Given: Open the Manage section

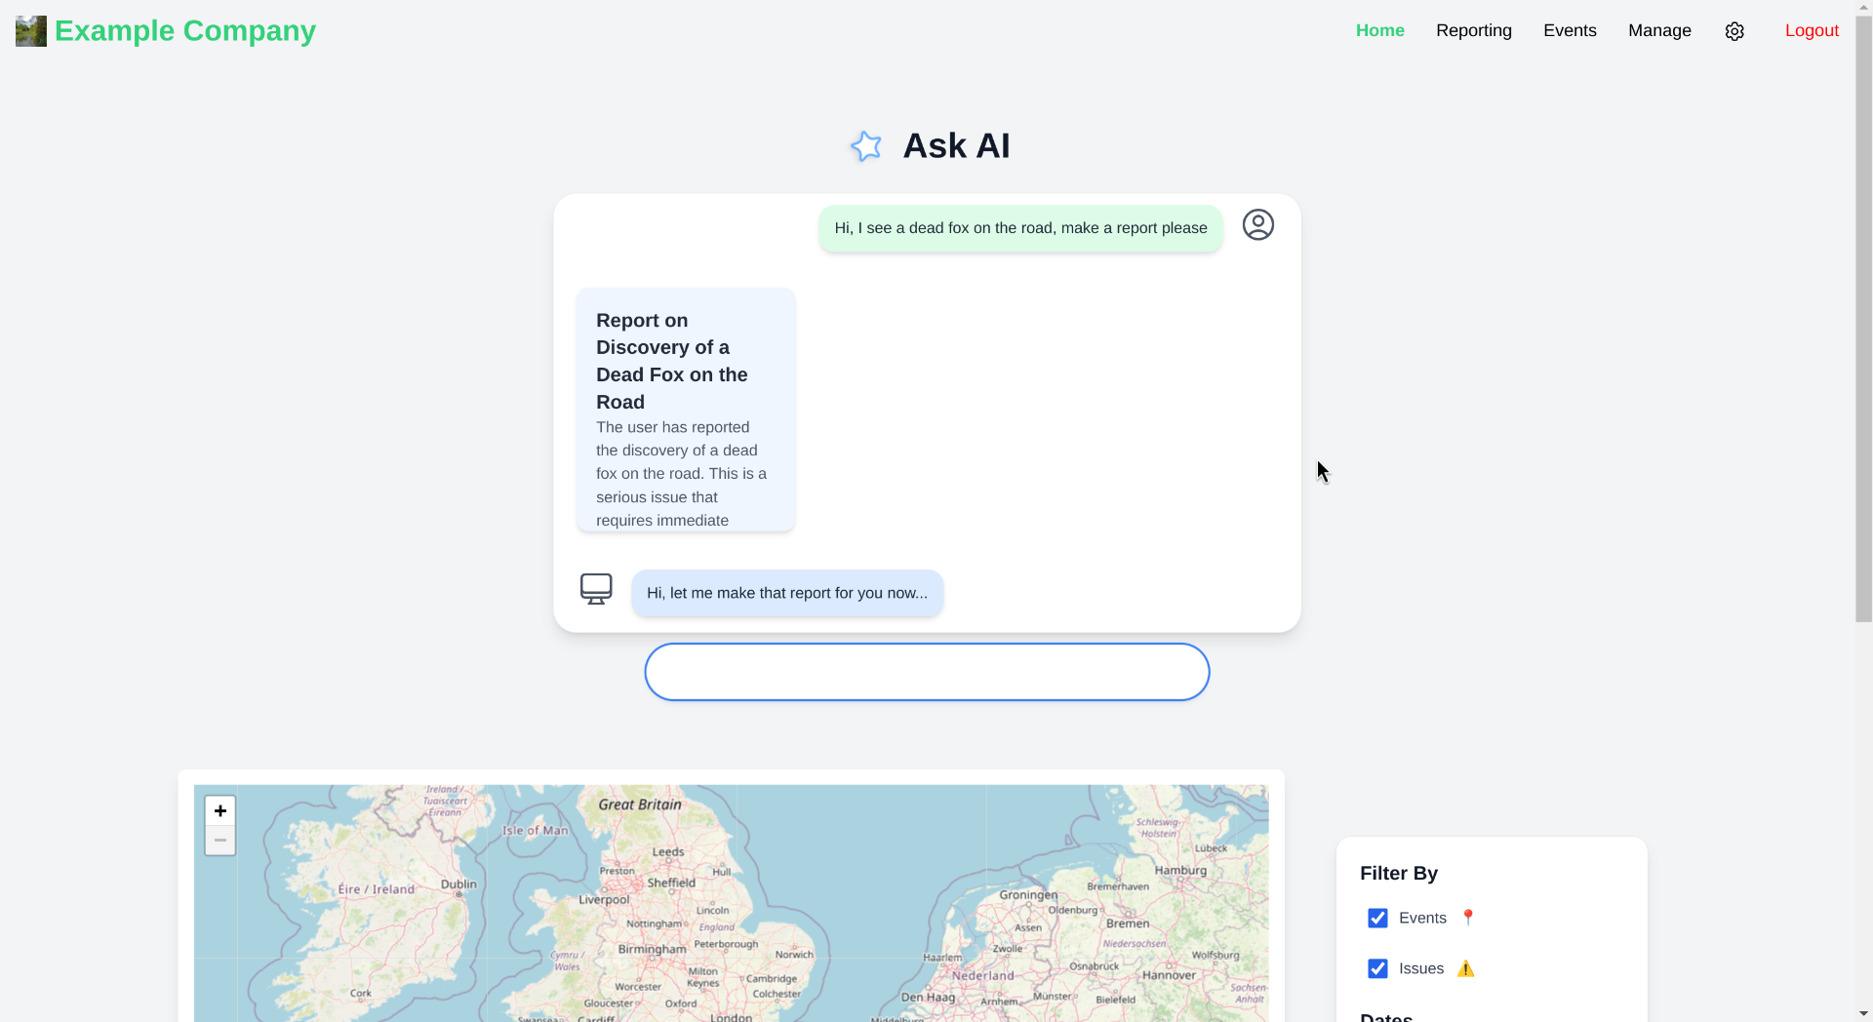Looking at the screenshot, I should tap(1659, 30).
